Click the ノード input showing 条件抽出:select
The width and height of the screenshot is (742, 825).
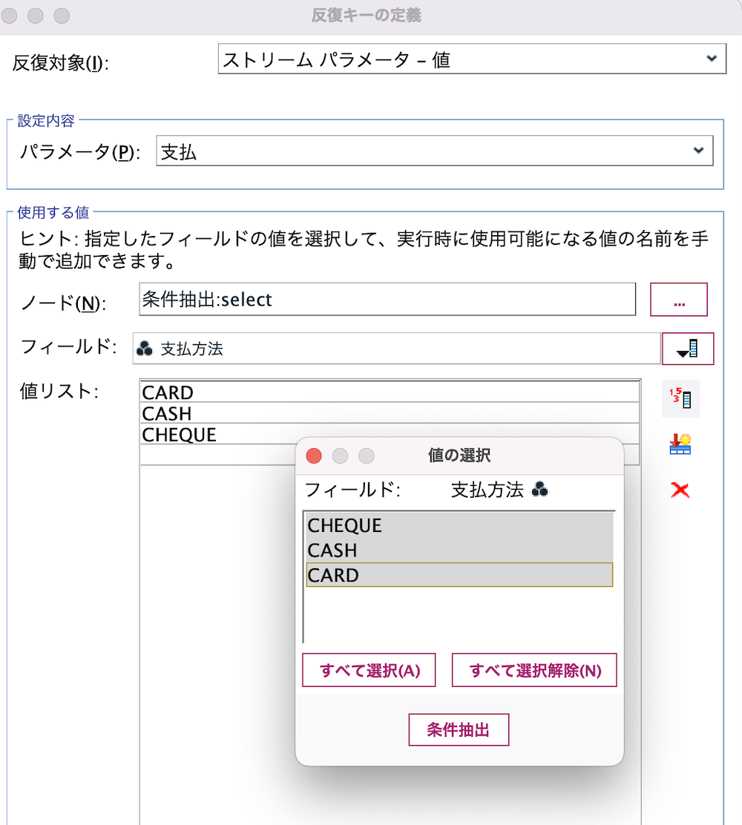click(x=386, y=299)
